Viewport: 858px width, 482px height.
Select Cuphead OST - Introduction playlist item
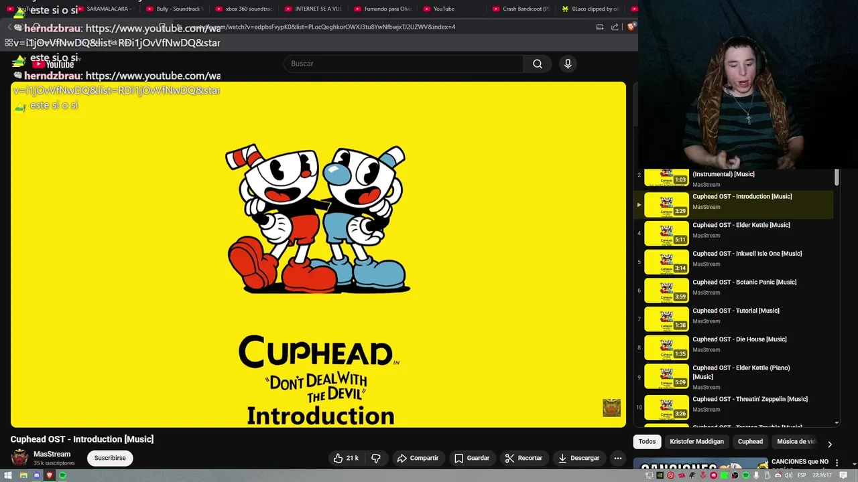(x=734, y=204)
